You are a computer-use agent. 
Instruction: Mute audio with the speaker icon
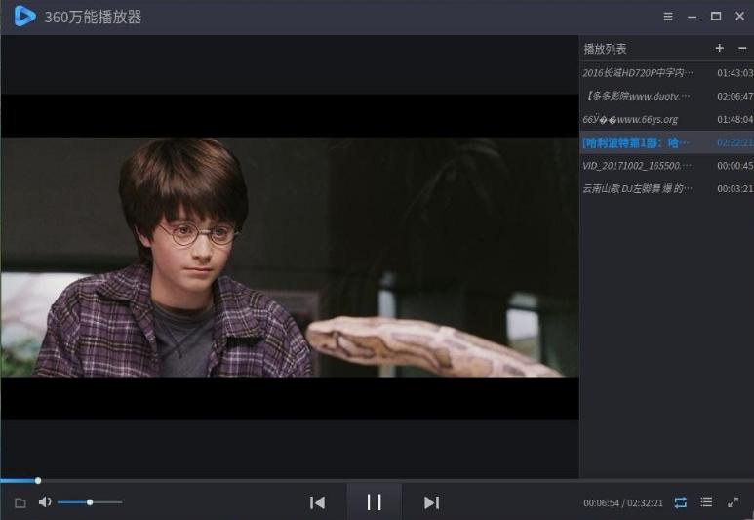(x=45, y=502)
